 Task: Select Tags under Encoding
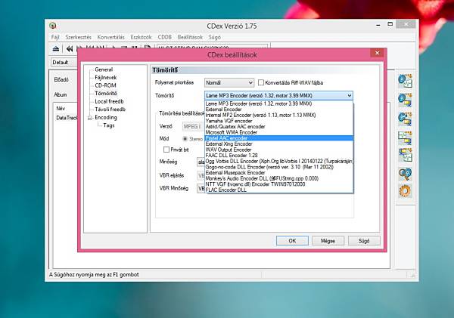coord(109,125)
